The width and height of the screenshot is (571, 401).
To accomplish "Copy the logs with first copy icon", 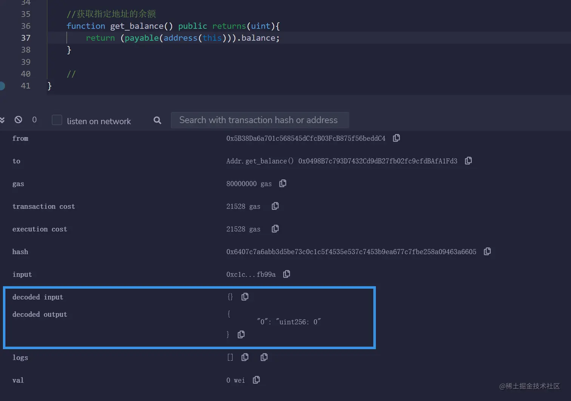I will pos(245,357).
